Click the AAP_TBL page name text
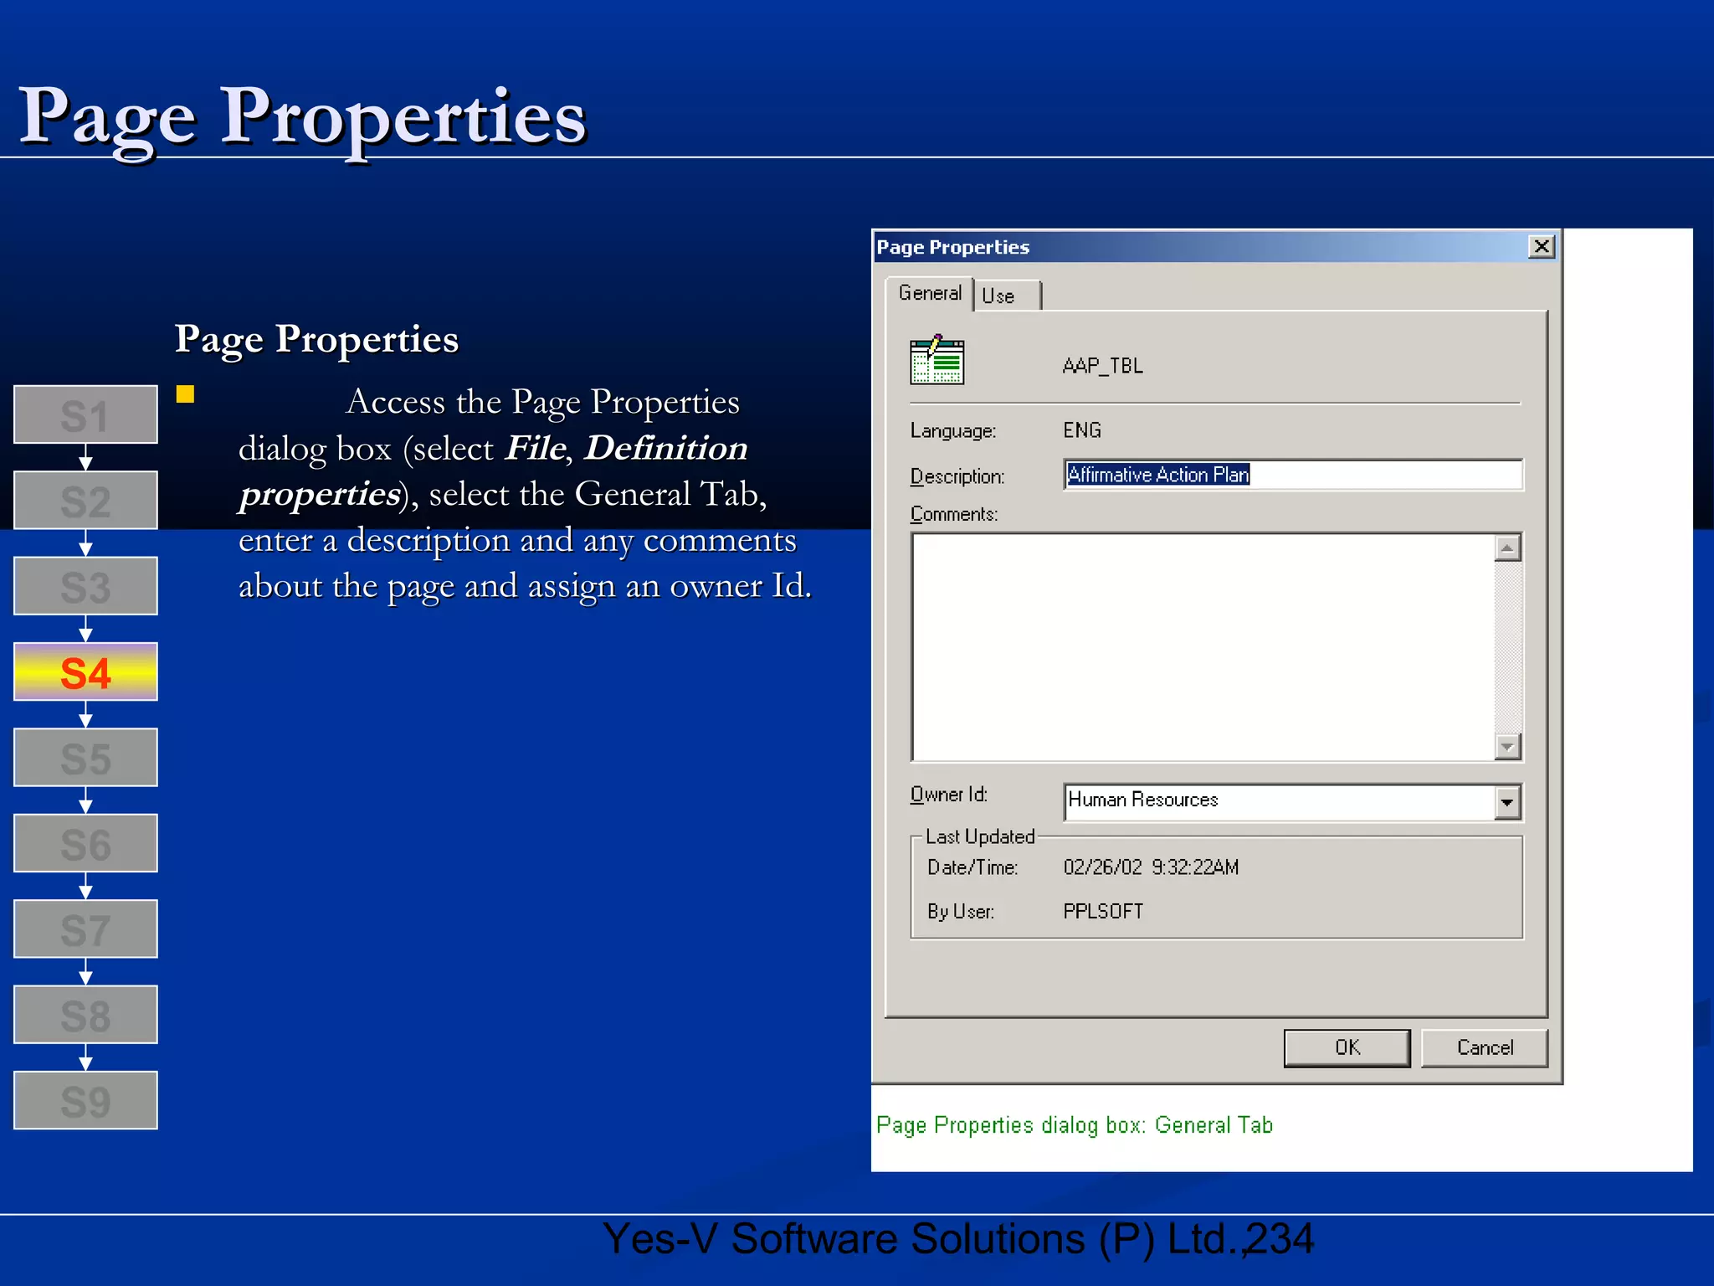This screenshot has width=1714, height=1286. tap(1102, 366)
